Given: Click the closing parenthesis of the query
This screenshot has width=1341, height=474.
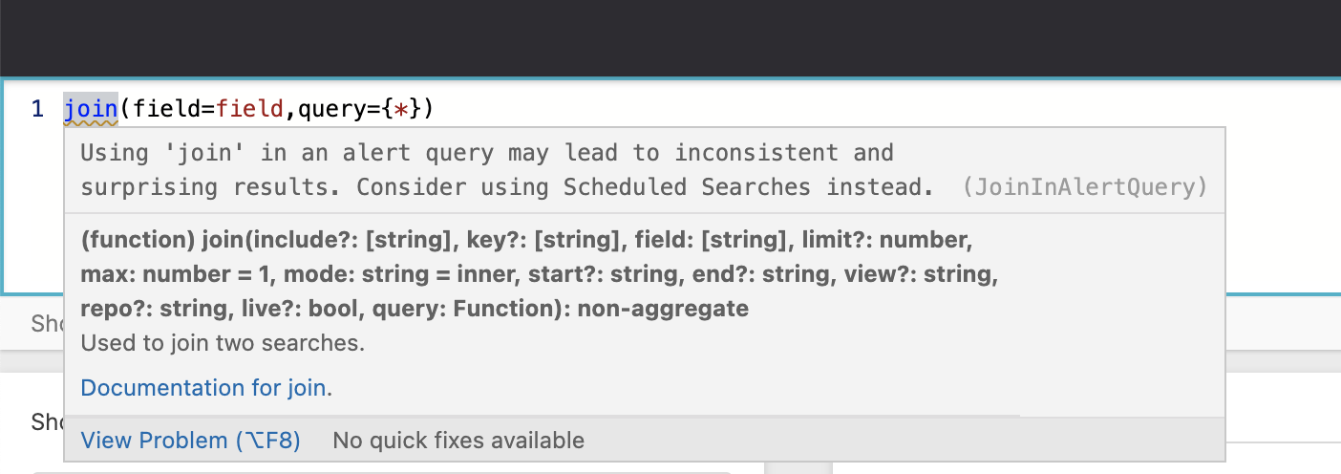Looking at the screenshot, I should tap(428, 109).
